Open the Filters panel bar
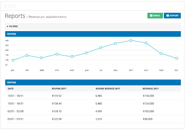185x130 pixels. click(x=93, y=27)
